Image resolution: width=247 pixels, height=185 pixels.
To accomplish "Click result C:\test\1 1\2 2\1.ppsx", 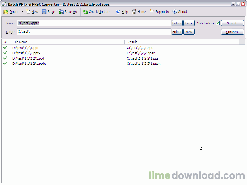I will point(144,64).
